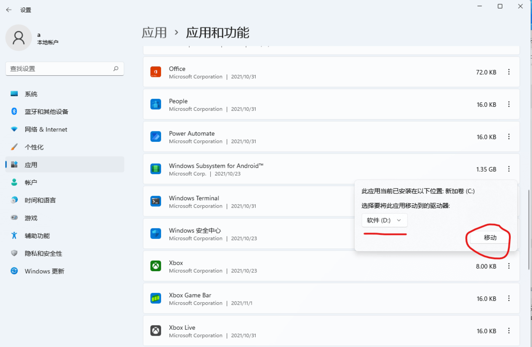Click the 1.35 GB size value

click(486, 169)
